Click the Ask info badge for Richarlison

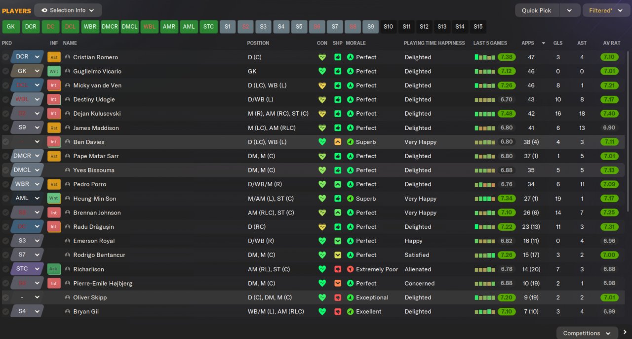point(54,269)
